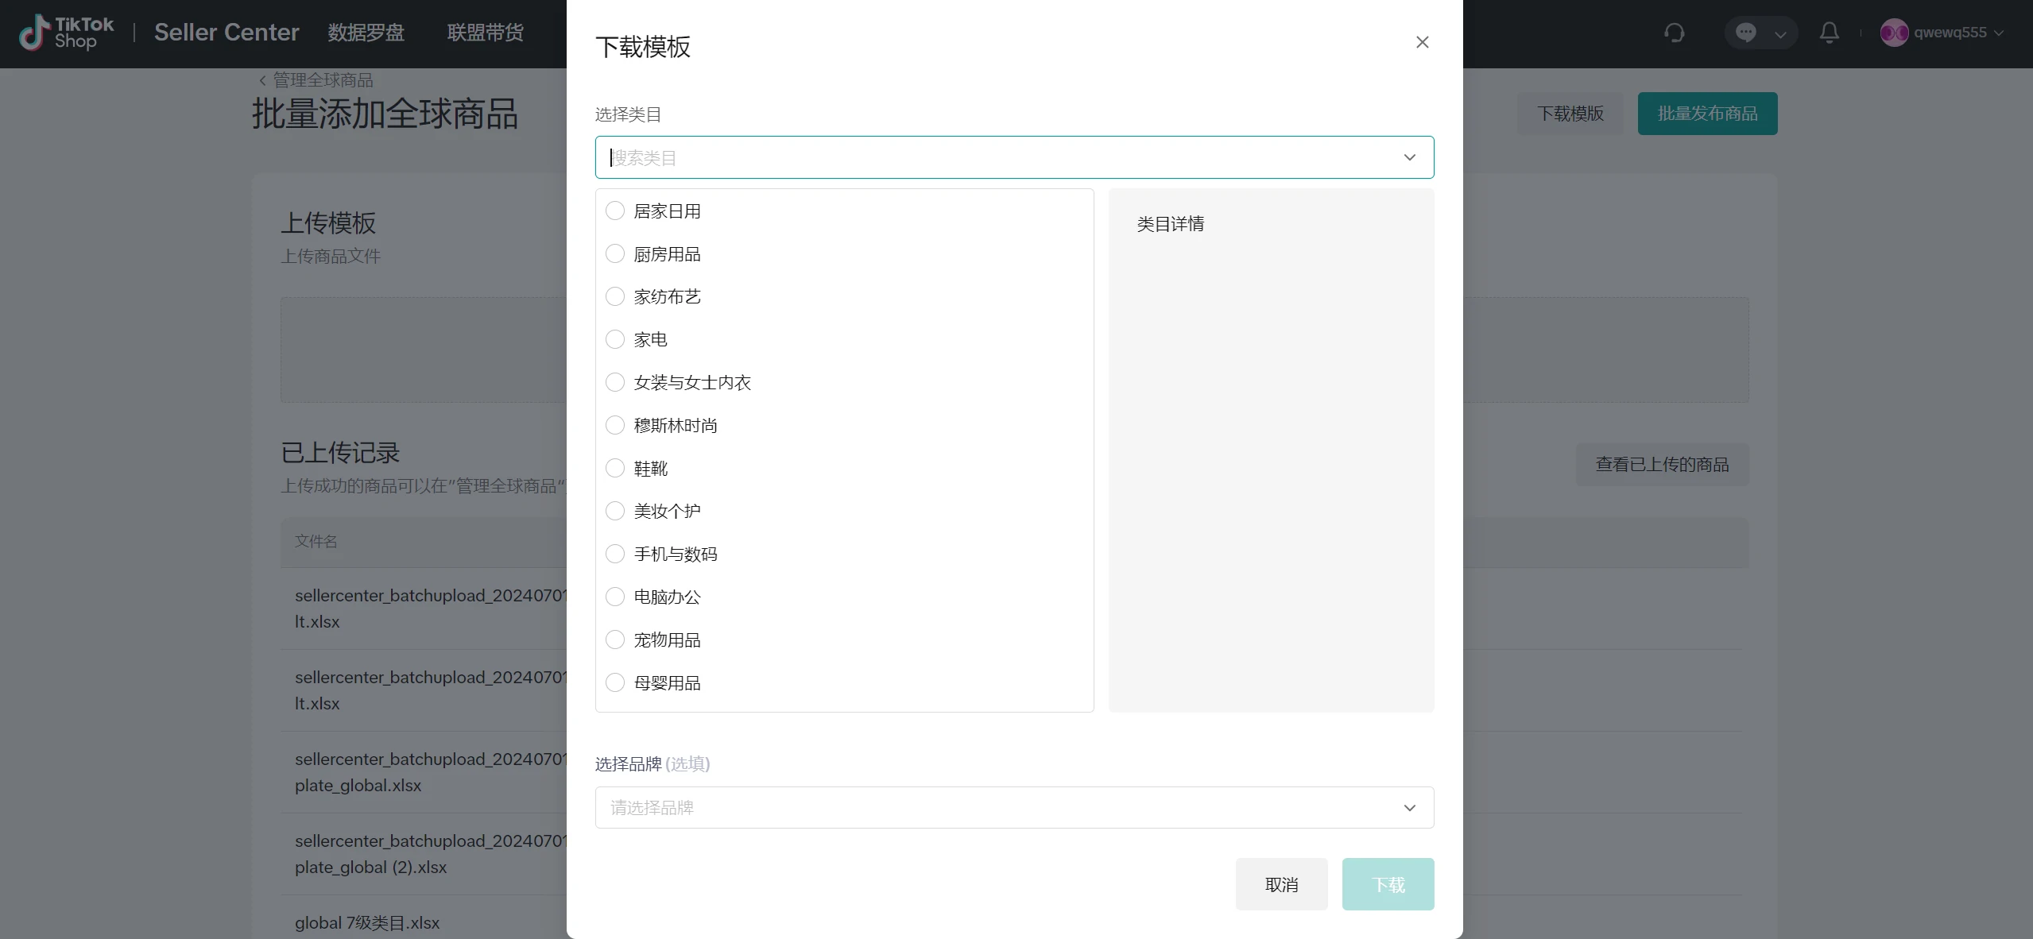The width and height of the screenshot is (2033, 939).
Task: Click the 下载 button
Action: (1388, 884)
